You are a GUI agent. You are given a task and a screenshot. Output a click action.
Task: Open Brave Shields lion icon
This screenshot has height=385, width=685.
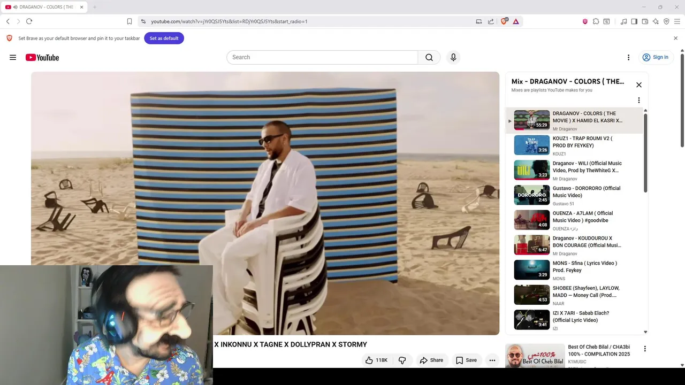point(504,21)
